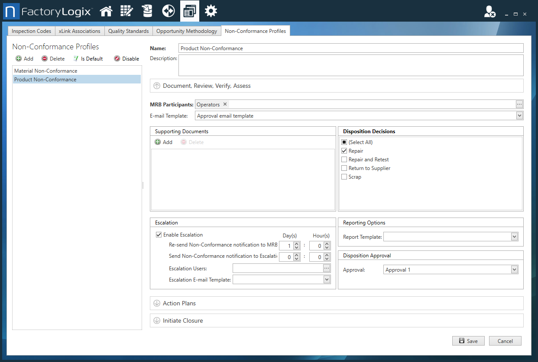
Task: Select the materials database toolbar icon
Action: (147, 11)
